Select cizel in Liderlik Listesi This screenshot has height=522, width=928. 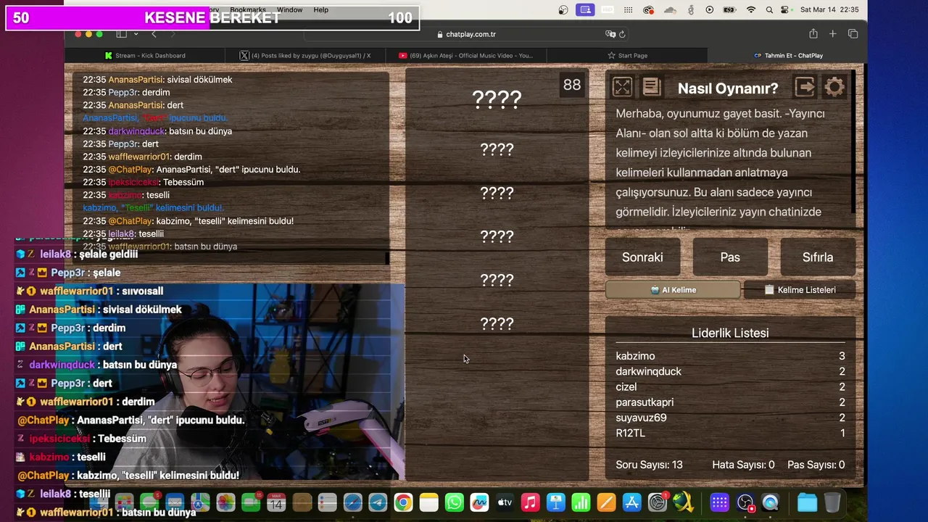click(x=730, y=386)
